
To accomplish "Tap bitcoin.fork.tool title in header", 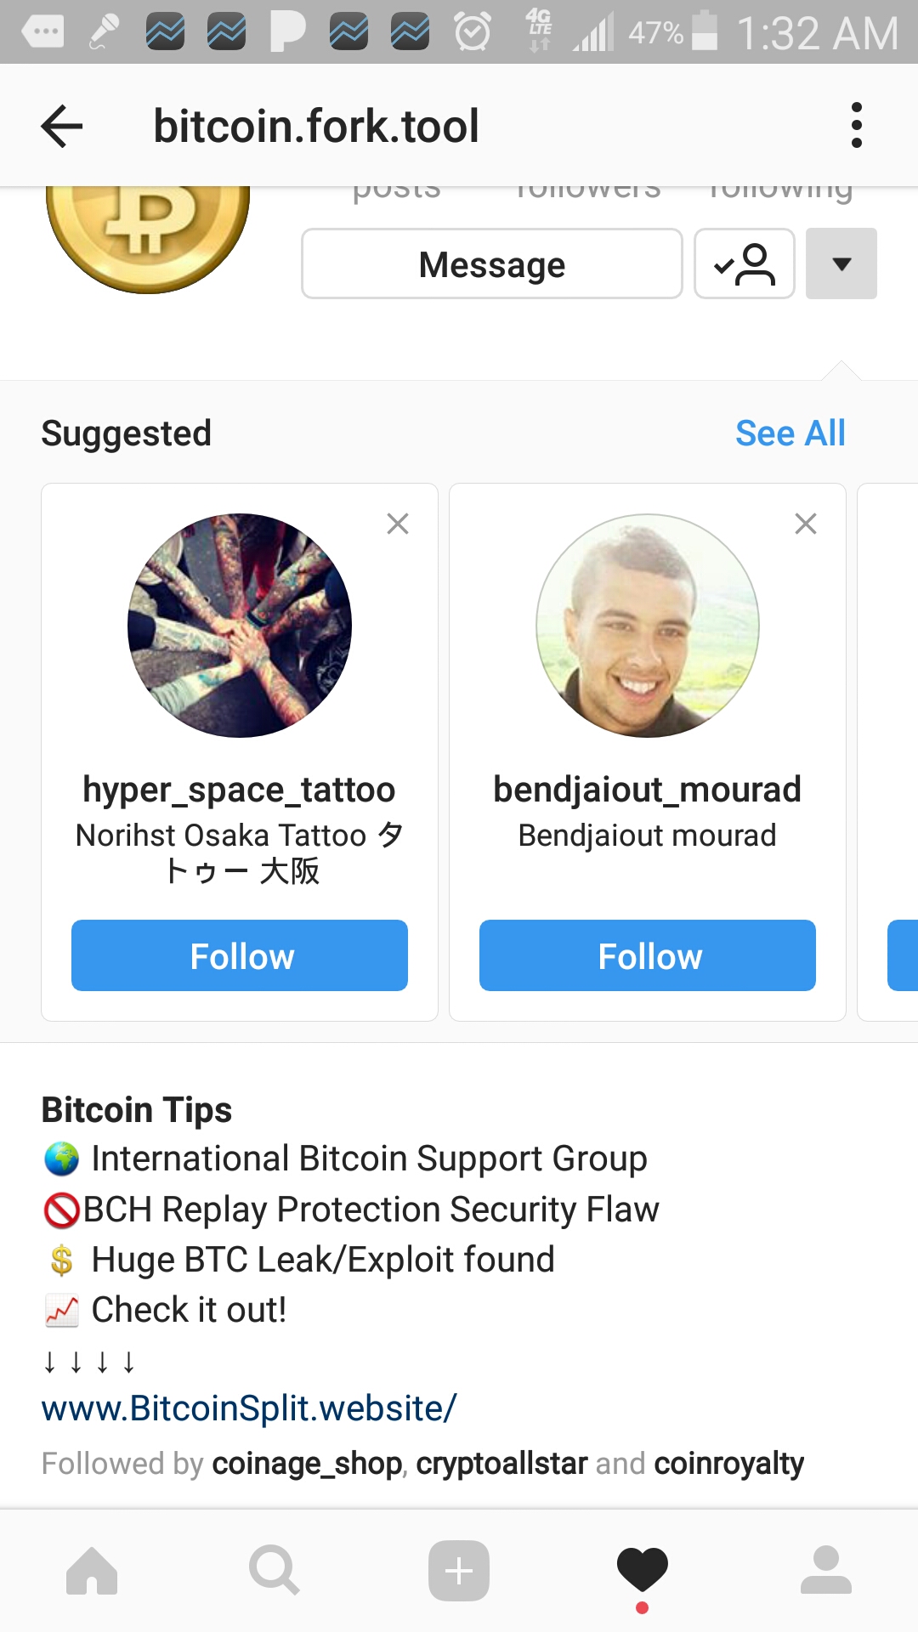I will tap(315, 124).
